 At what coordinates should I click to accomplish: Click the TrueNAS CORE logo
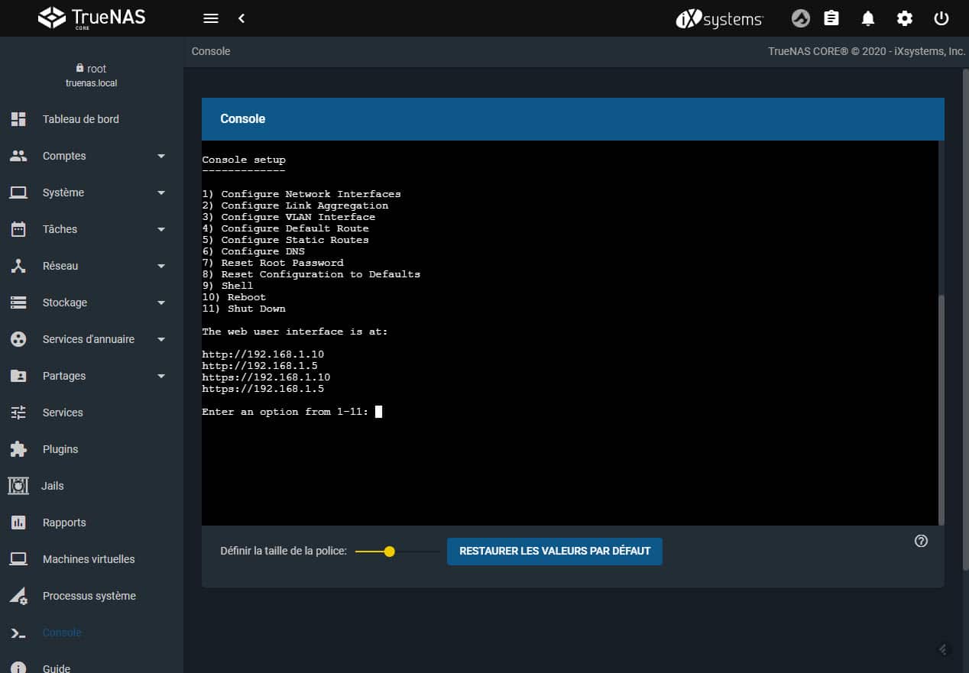91,18
